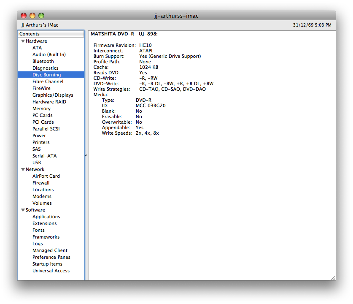Open Universal Access information

point(51,271)
